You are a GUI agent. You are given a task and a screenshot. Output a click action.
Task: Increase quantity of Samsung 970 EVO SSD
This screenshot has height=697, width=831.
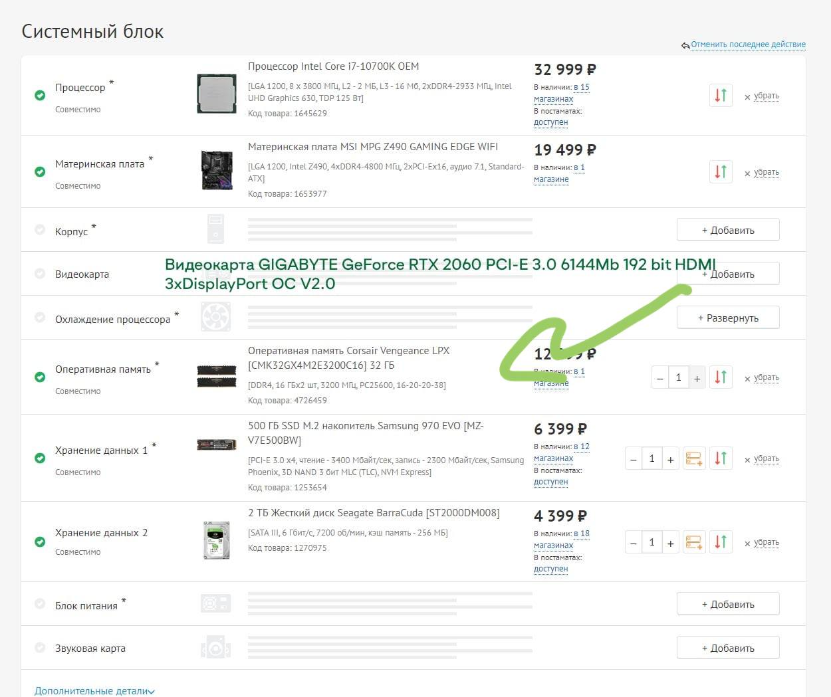671,459
